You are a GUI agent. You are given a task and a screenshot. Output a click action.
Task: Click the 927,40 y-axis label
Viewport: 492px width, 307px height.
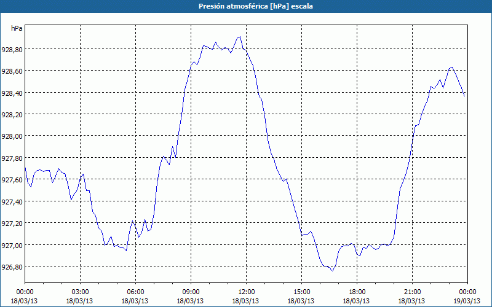(12, 201)
